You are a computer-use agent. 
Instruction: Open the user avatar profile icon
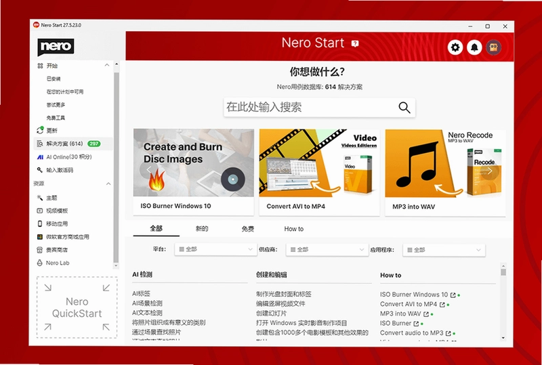point(494,47)
